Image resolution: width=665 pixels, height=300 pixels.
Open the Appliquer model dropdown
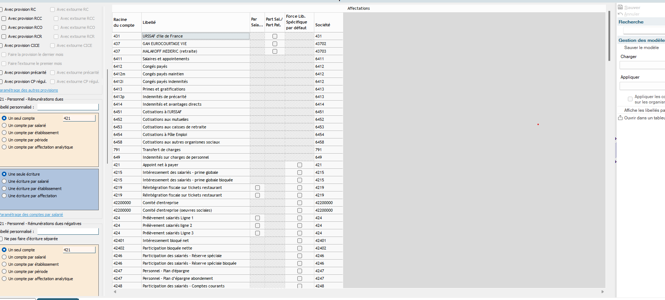tap(642, 86)
